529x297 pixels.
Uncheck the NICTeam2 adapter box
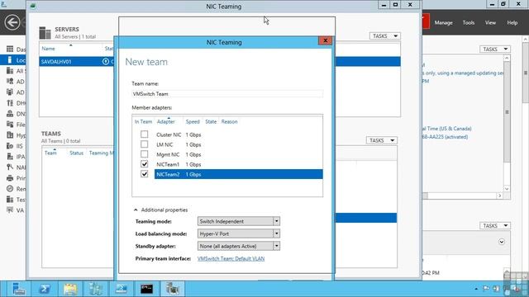(x=145, y=174)
